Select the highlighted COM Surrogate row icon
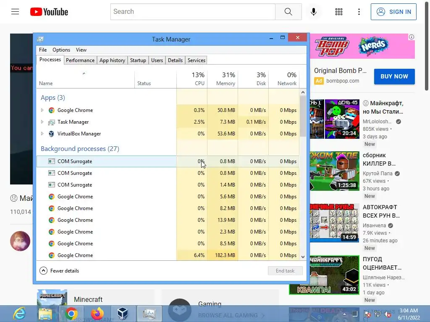This screenshot has height=322, width=430. click(x=51, y=161)
